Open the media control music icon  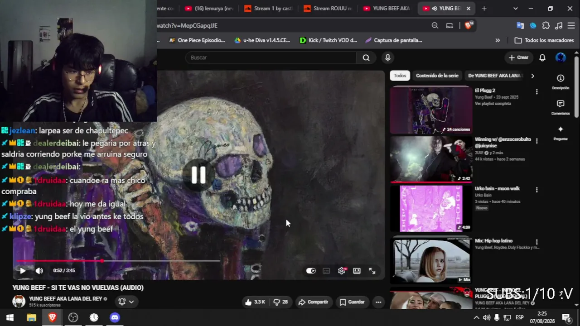click(559, 25)
